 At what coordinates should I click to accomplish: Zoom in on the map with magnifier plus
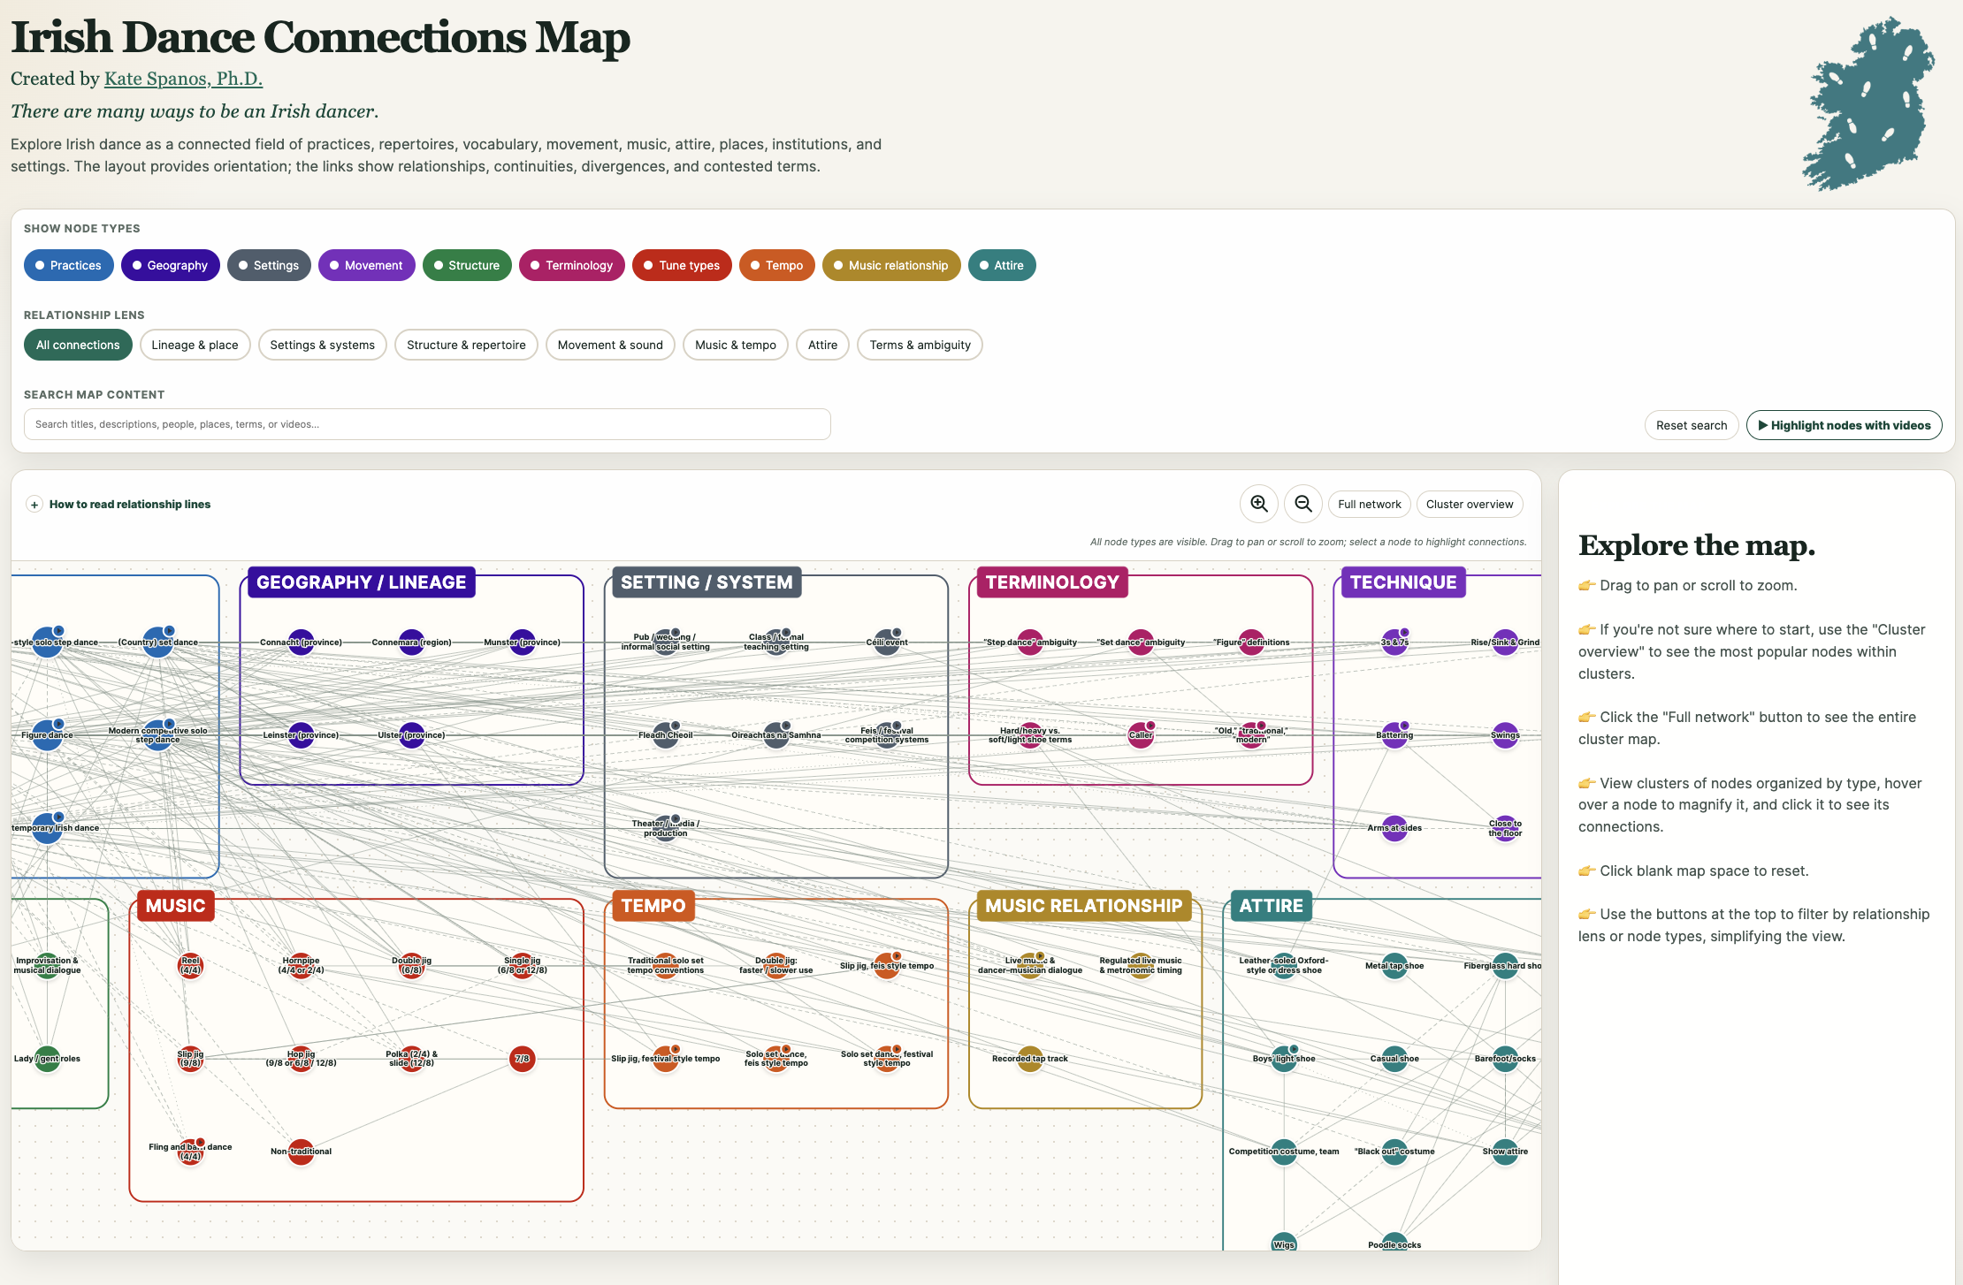coord(1259,504)
